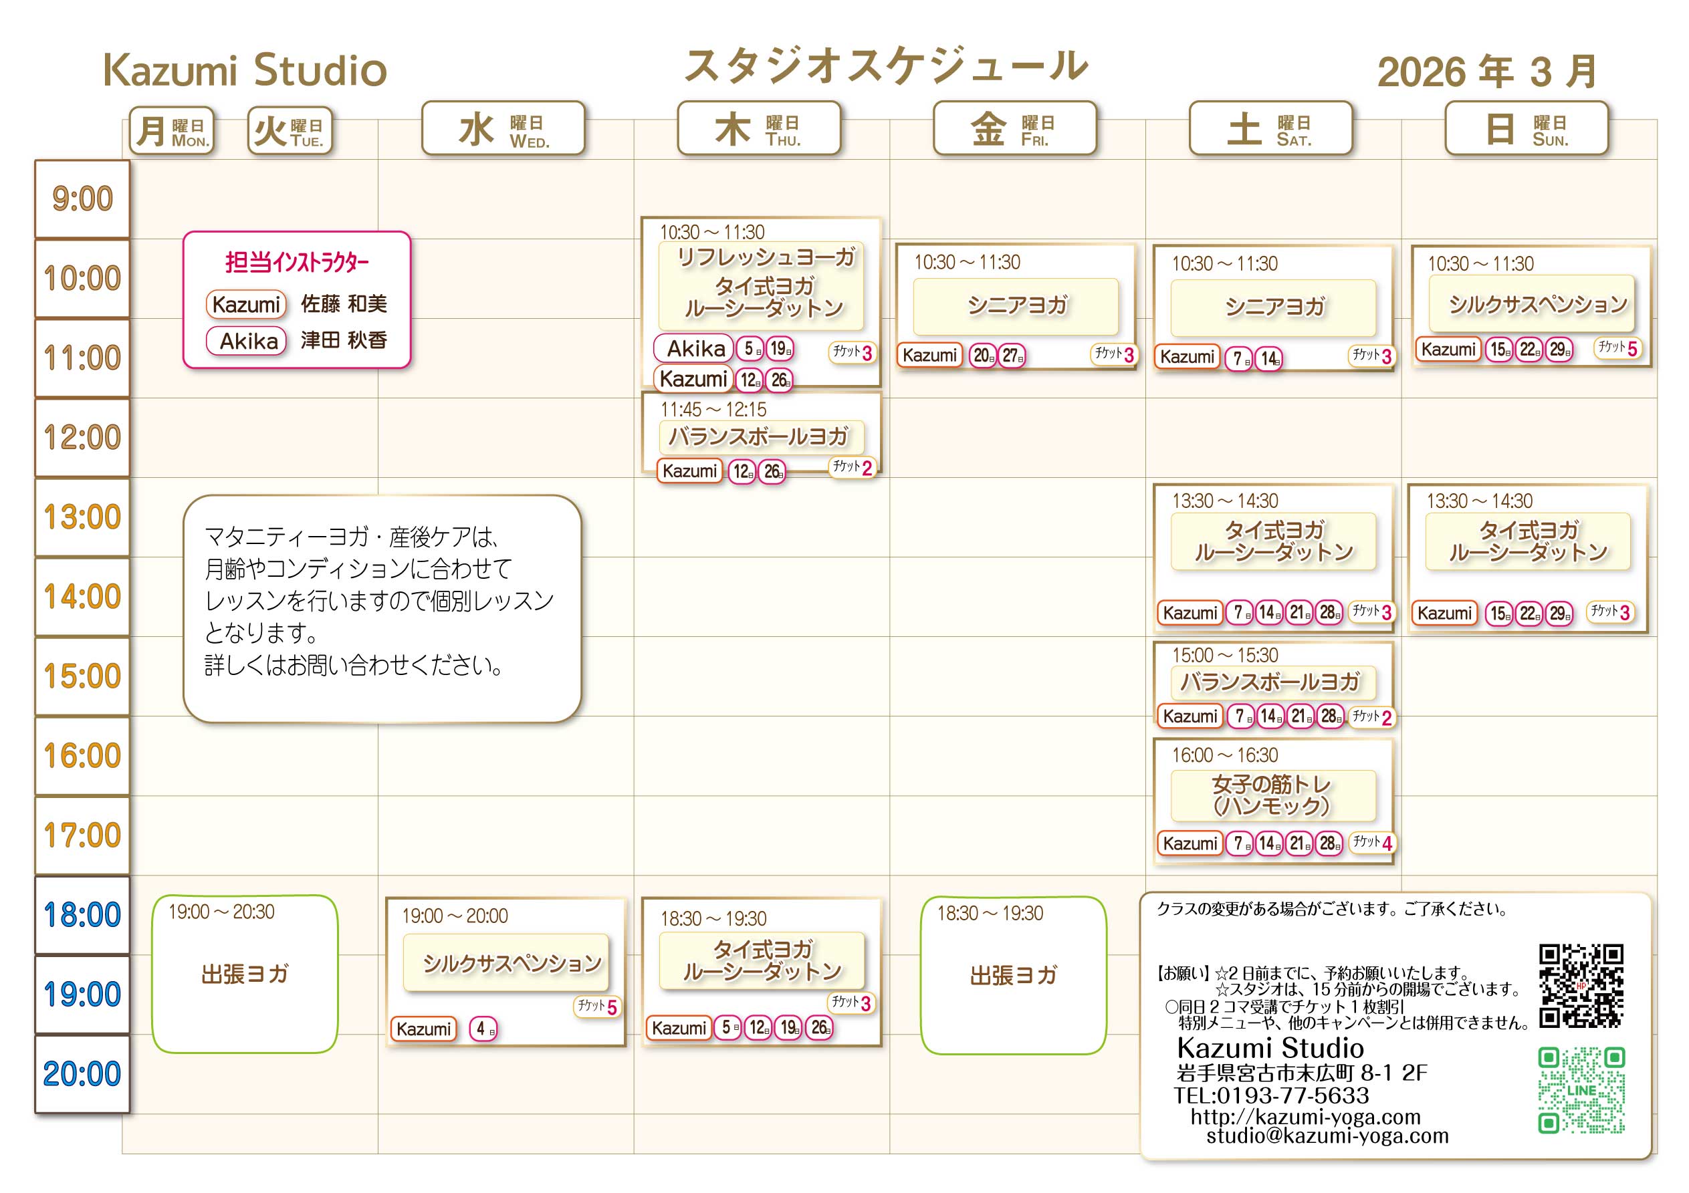This screenshot has width=1689, height=1193.
Task: Click date badge 4日 in Wednesday class
Action: click(483, 1028)
